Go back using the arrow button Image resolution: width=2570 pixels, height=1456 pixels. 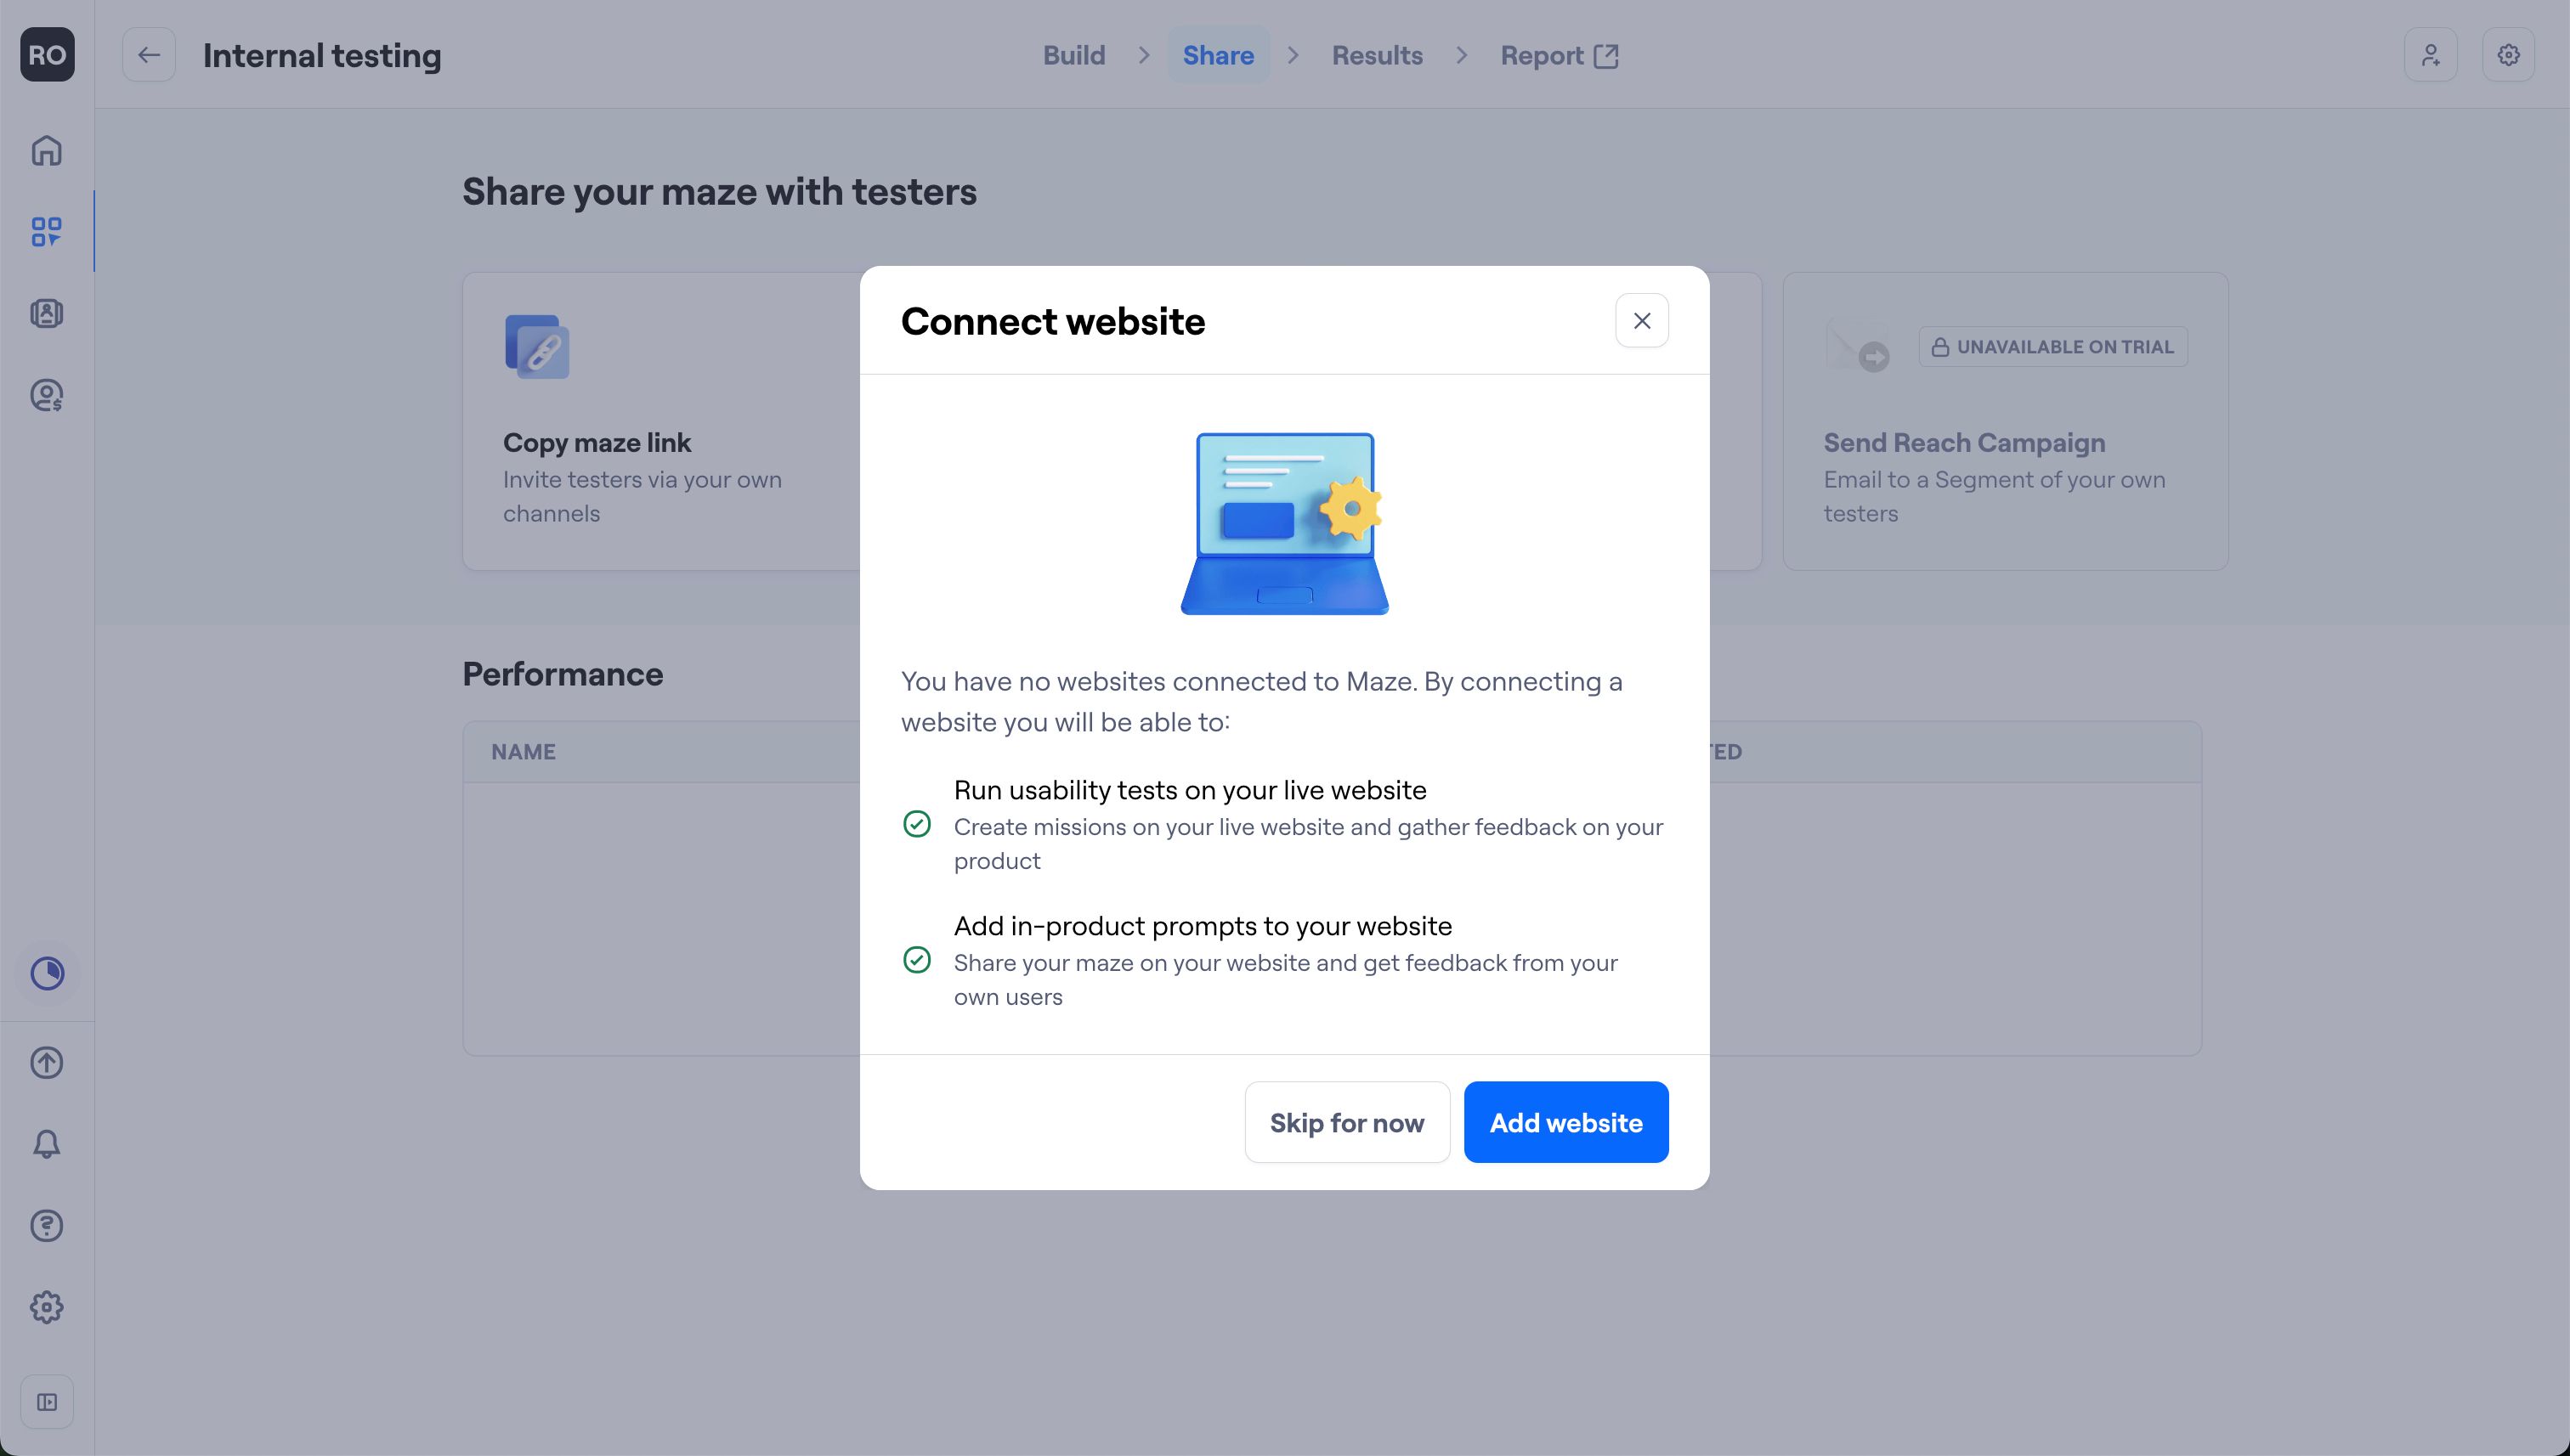click(149, 55)
